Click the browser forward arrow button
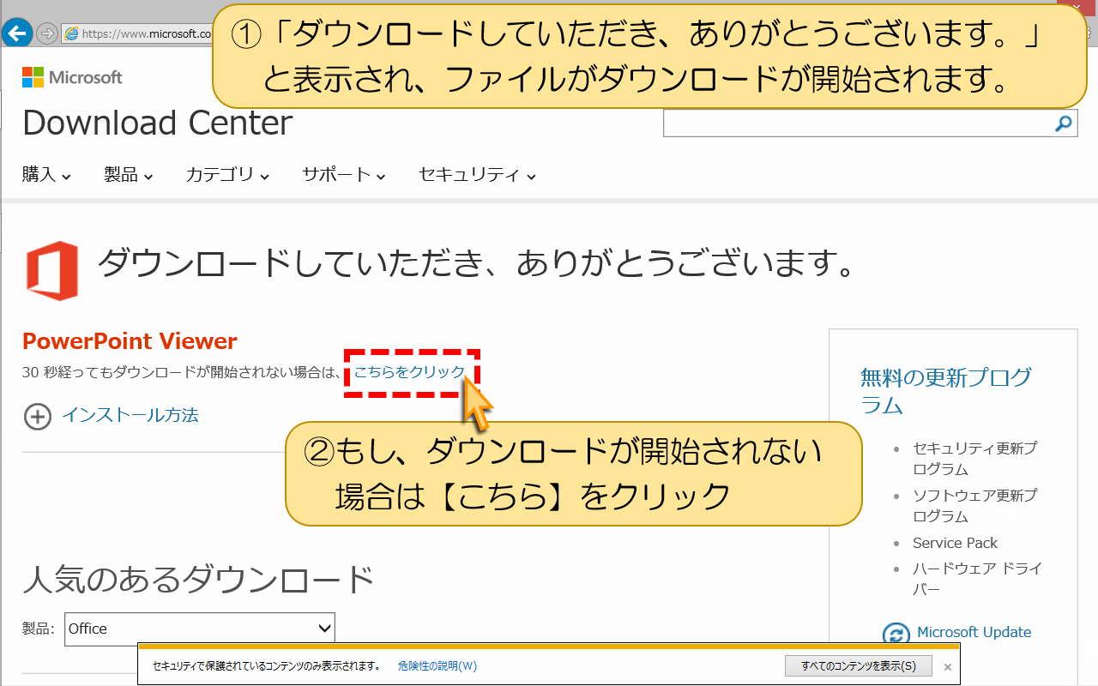This screenshot has height=686, width=1098. pyautogui.click(x=47, y=33)
